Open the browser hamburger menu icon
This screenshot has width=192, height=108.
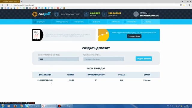click(x=182, y=1)
